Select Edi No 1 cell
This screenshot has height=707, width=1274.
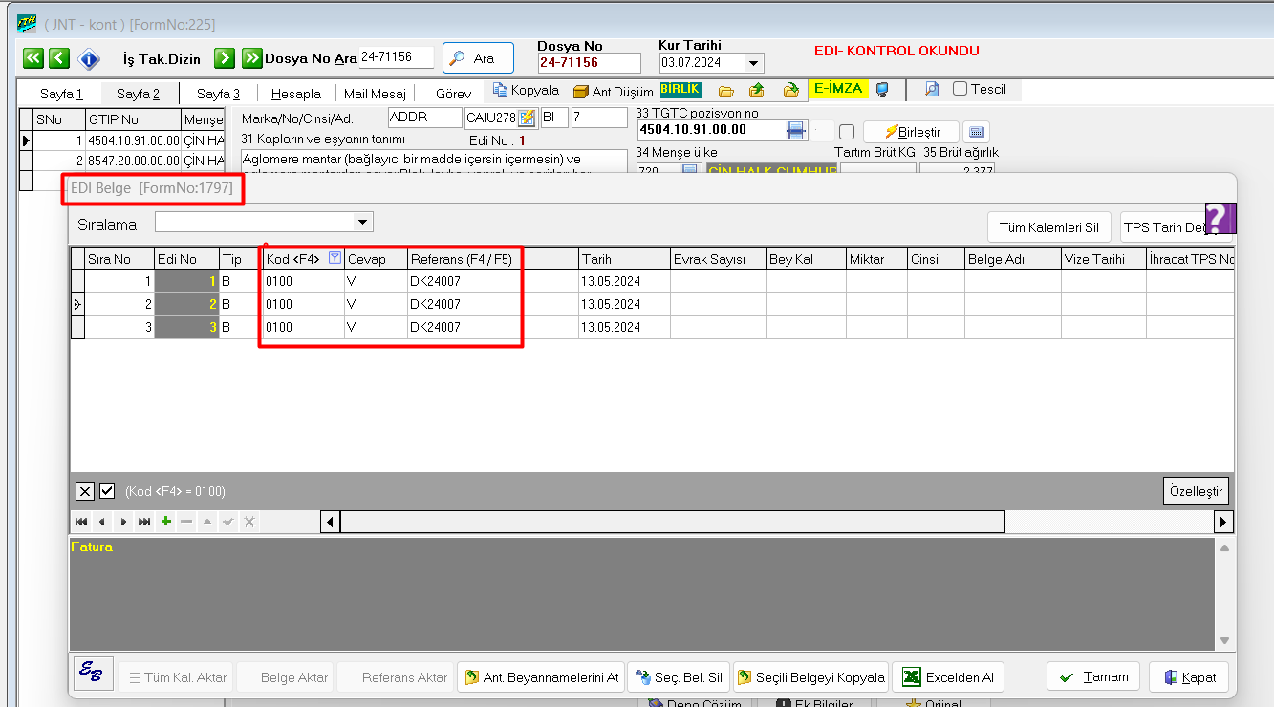187,281
